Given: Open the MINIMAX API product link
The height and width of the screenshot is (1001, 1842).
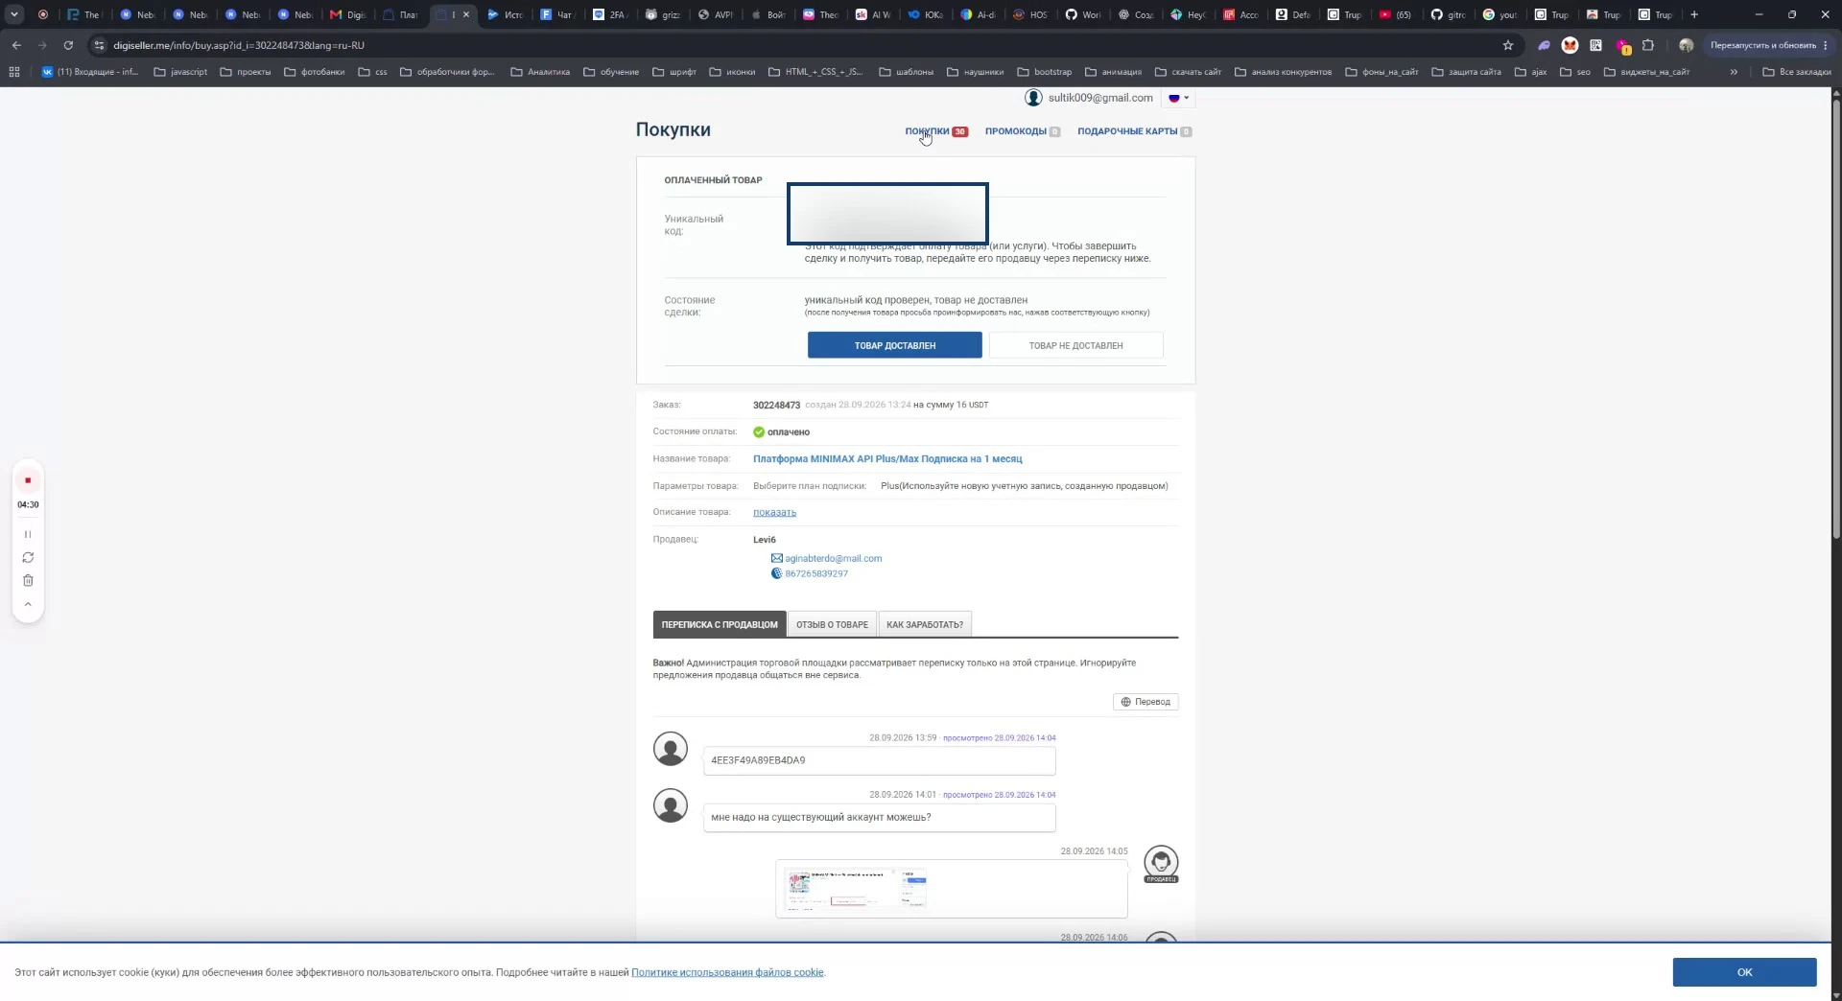Looking at the screenshot, I should [887, 459].
